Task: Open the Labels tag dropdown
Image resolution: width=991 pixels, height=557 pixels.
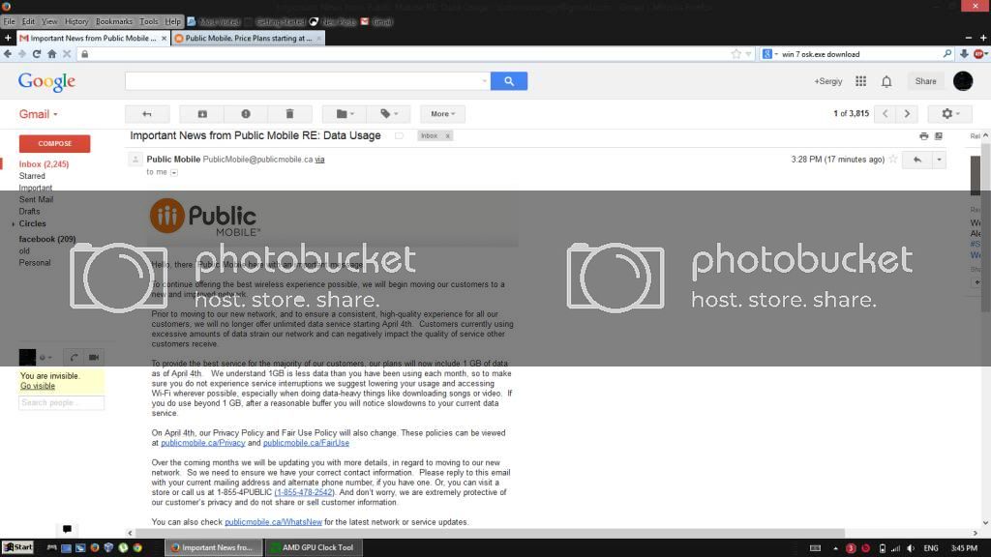Action: 389,114
